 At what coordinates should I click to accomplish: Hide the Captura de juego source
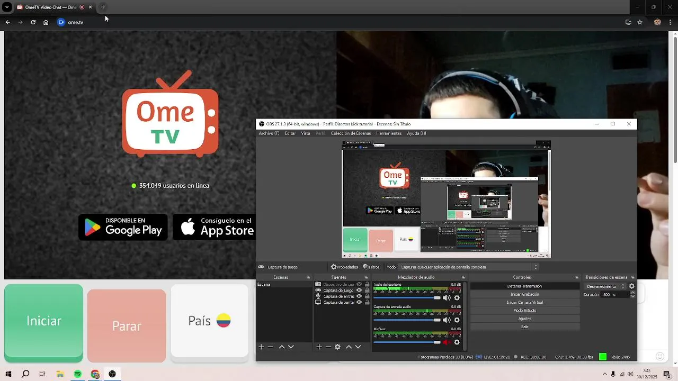click(x=359, y=291)
